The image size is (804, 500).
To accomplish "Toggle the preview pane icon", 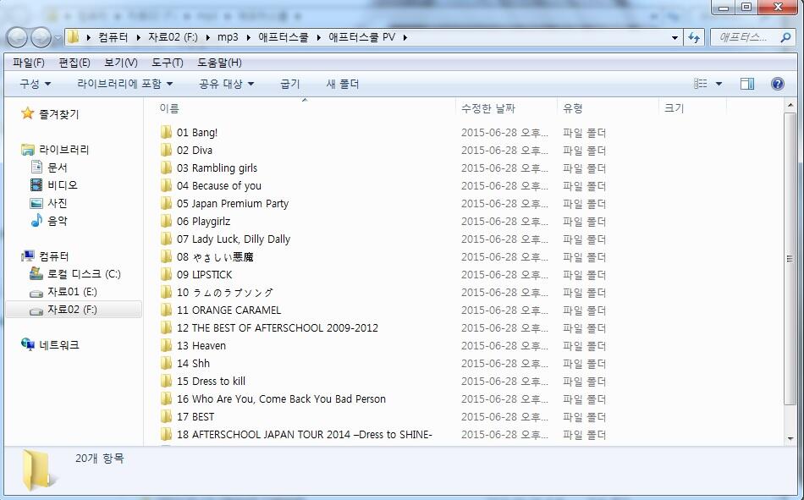I will tap(747, 84).
